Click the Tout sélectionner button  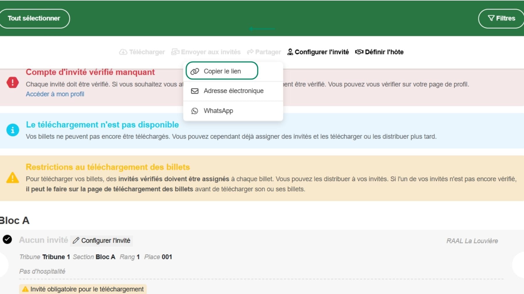34,19
